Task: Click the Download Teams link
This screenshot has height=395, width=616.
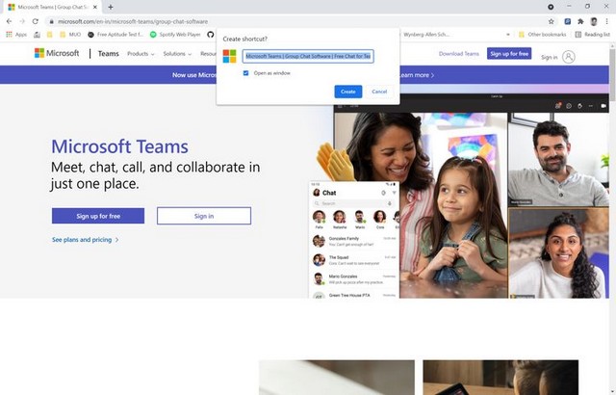Action: (459, 53)
